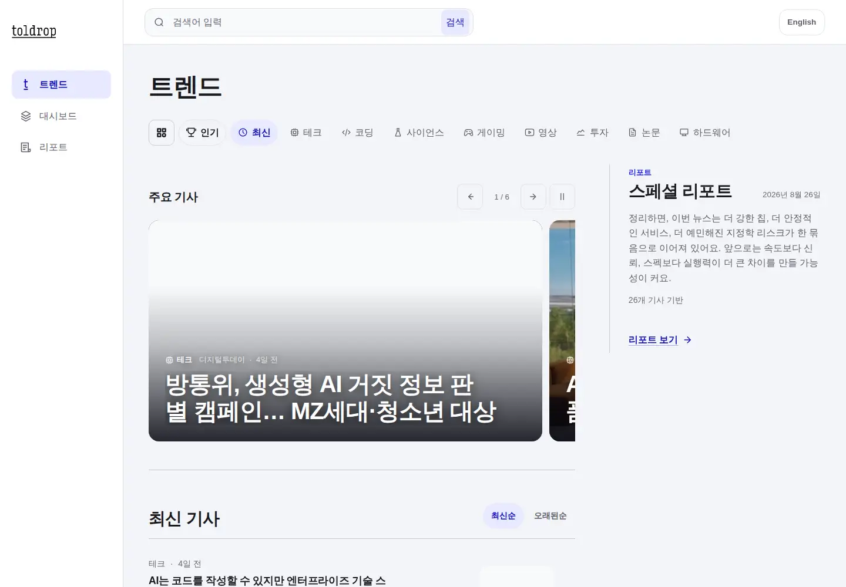The height and width of the screenshot is (587, 846).
Task: Filter by 영상 category
Action: tap(540, 133)
